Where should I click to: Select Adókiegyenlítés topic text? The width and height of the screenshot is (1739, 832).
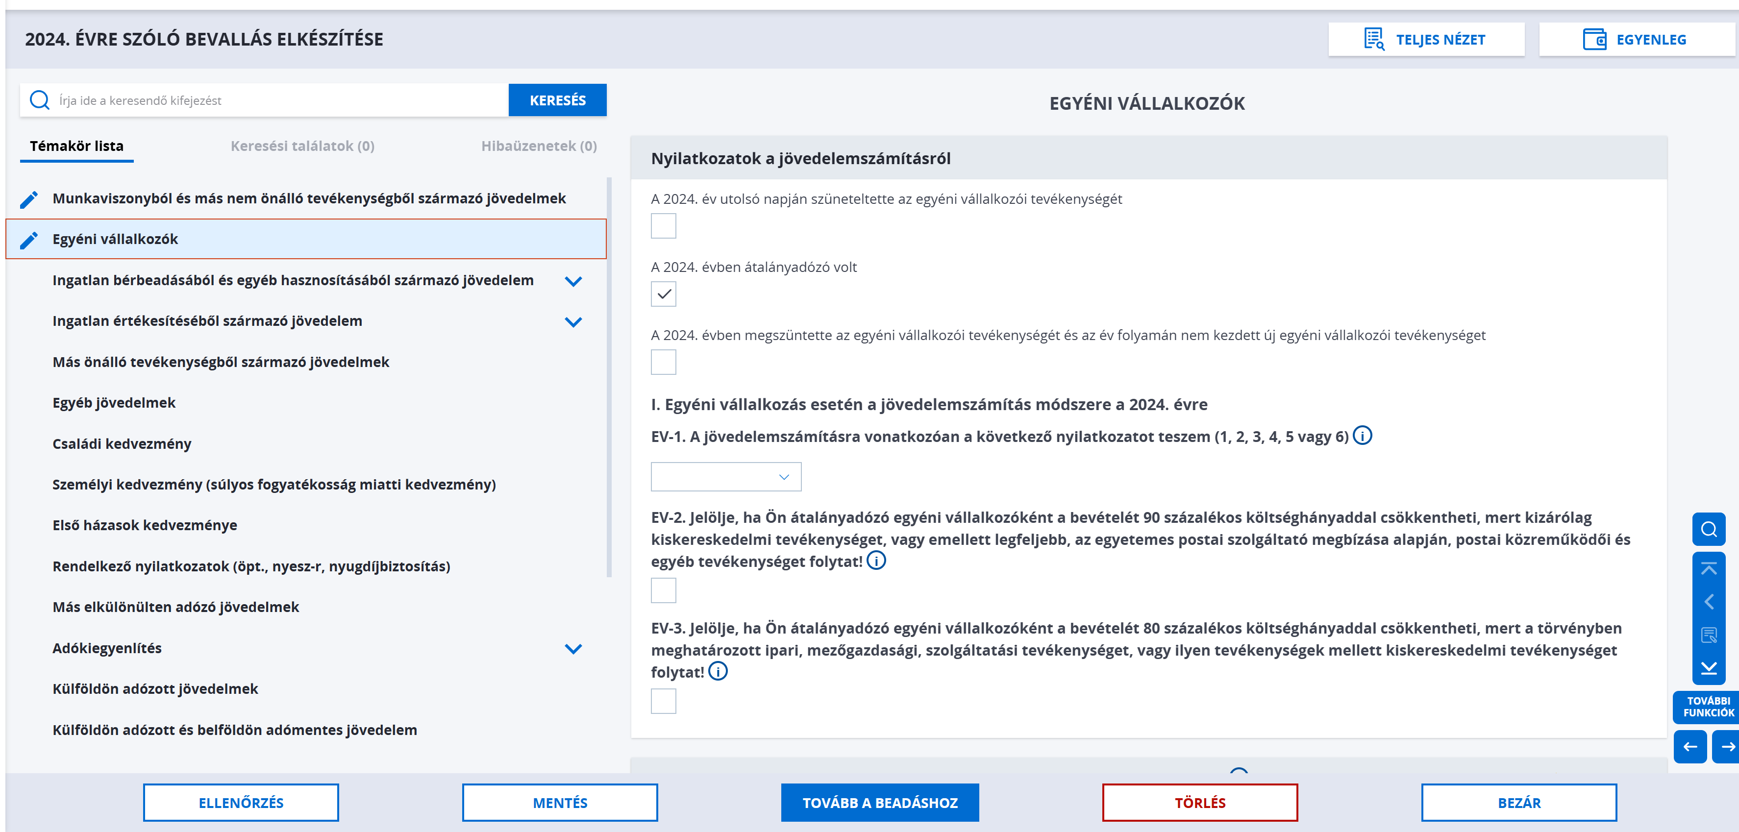click(x=107, y=648)
